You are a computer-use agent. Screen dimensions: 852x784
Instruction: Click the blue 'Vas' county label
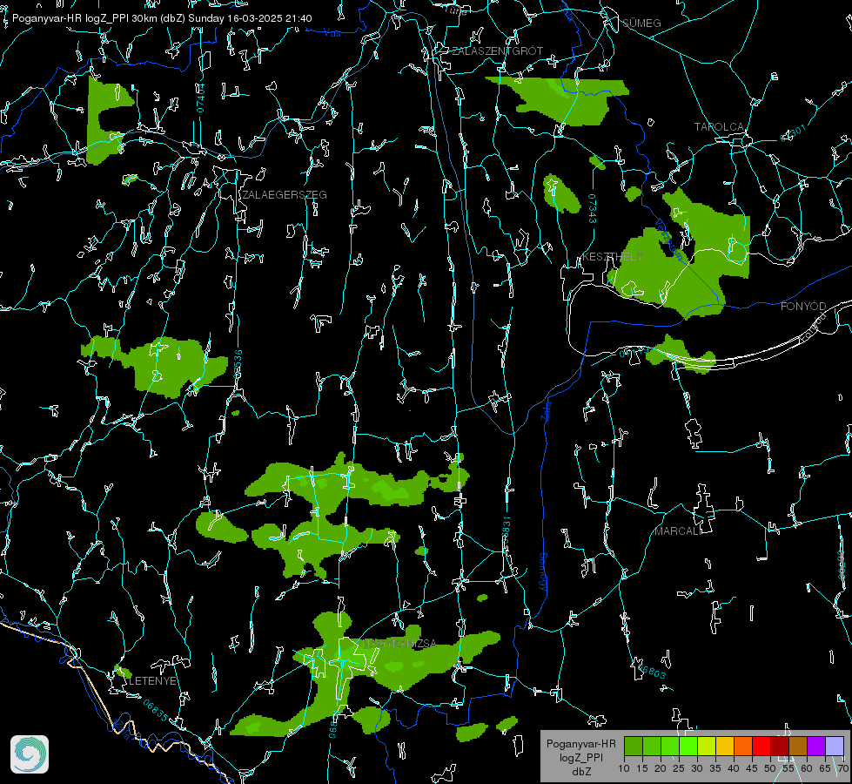332,34
